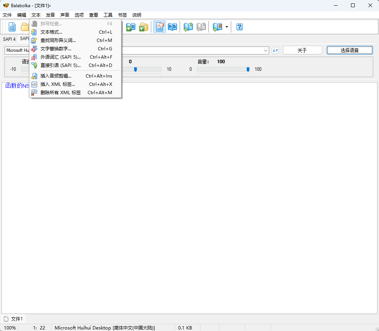Click the folders with green play icon

pyautogui.click(x=144, y=27)
